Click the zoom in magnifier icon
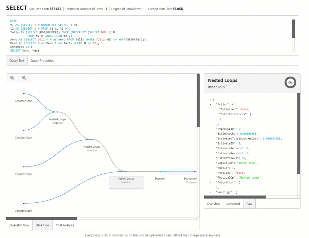Screen dimensions: 309x238 pos(24,78)
